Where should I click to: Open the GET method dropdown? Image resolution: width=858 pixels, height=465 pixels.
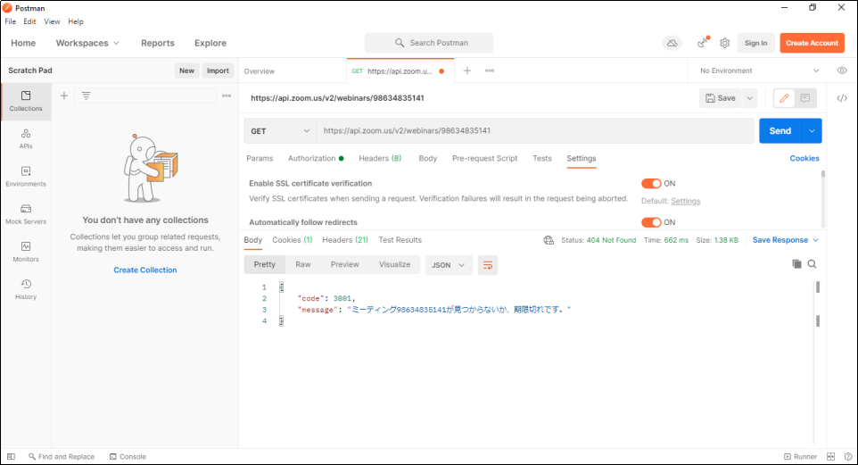280,131
